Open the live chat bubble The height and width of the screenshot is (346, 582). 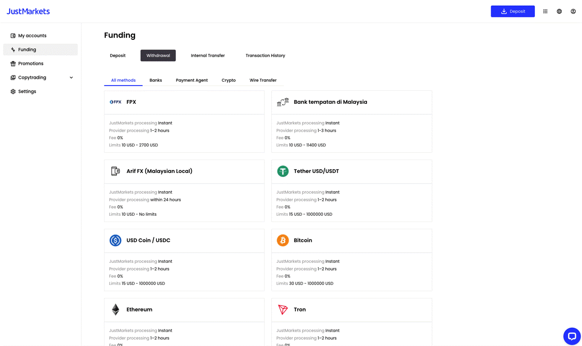click(571, 336)
